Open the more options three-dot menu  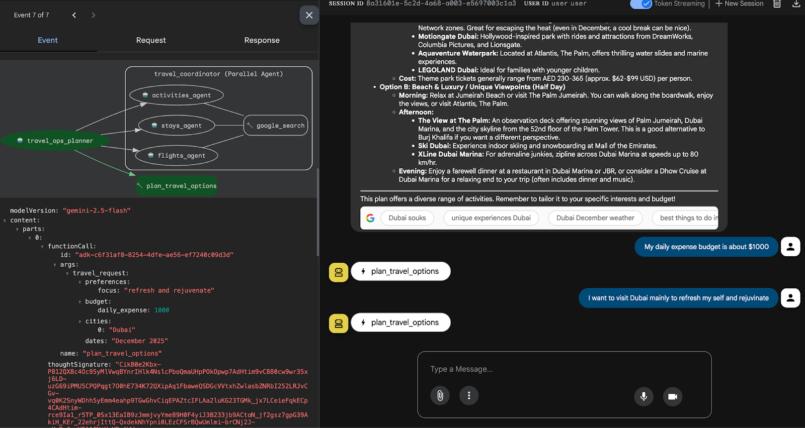[468, 396]
